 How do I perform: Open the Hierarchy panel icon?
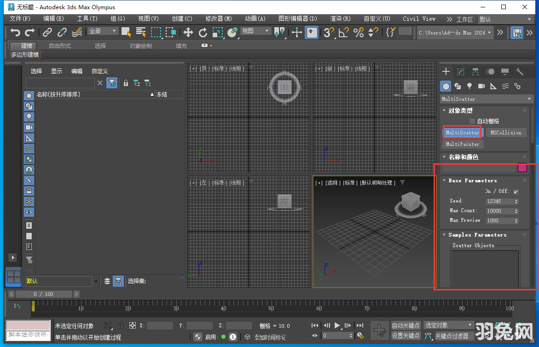(476, 72)
